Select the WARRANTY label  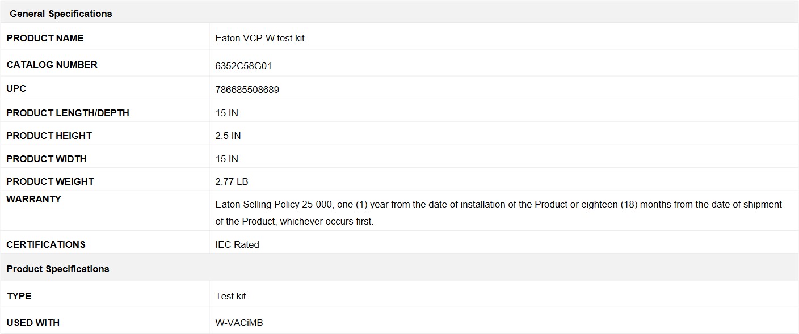click(x=34, y=199)
